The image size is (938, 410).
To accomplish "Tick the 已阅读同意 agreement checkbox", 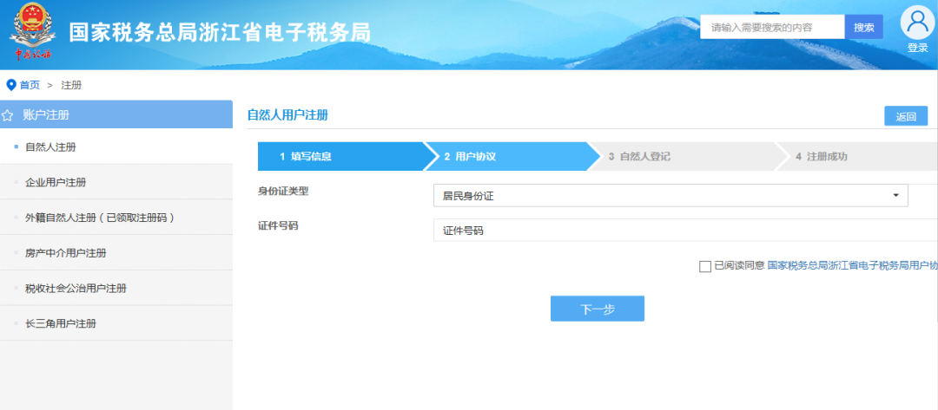I will 704,266.
